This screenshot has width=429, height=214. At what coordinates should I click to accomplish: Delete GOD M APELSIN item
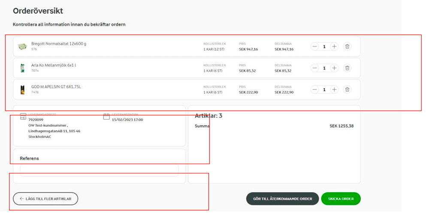point(347,89)
